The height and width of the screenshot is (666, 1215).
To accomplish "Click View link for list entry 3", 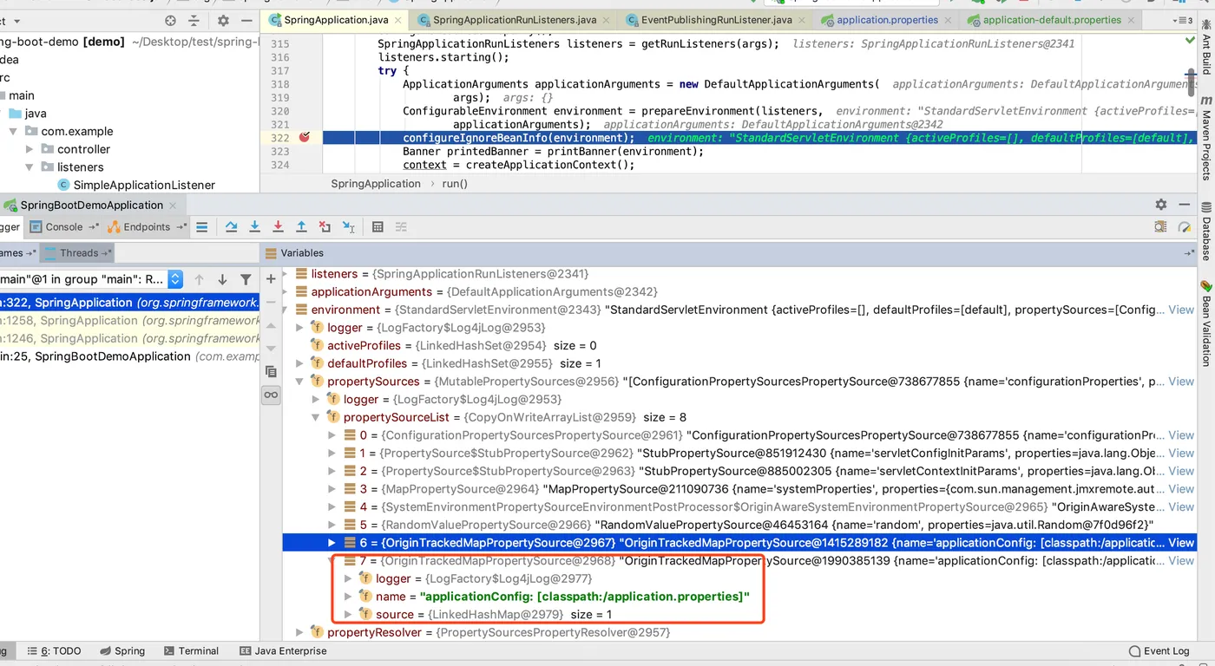I will pos(1181,489).
